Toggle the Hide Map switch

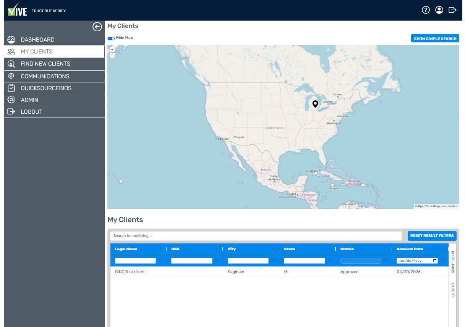pyautogui.click(x=111, y=38)
